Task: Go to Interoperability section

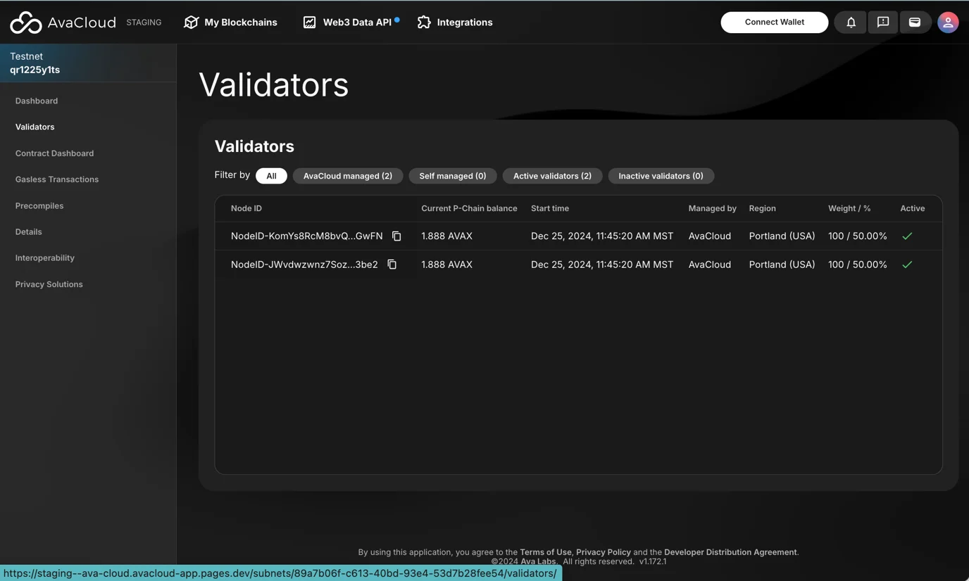Action: pyautogui.click(x=45, y=258)
